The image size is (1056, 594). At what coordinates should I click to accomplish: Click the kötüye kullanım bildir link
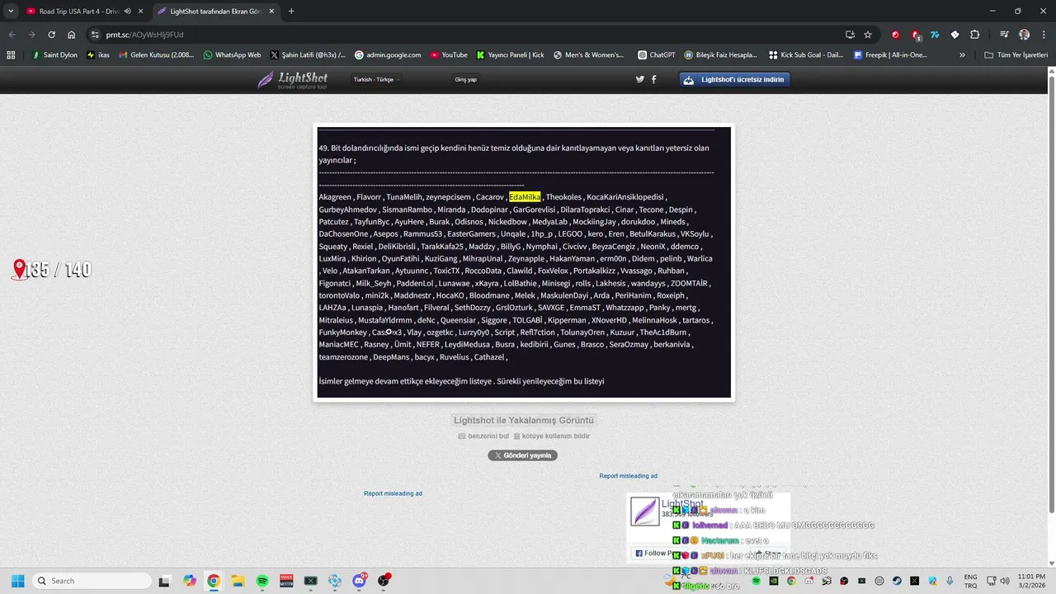(x=551, y=436)
